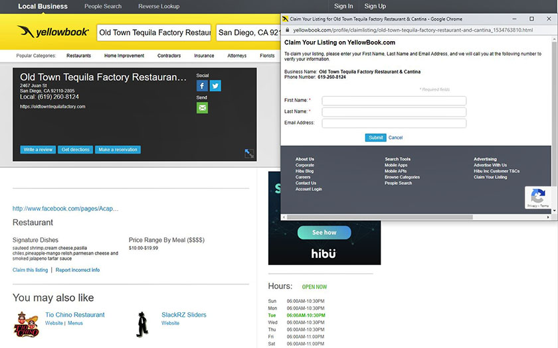Click the Corporate footer link
558x348 pixels.
point(305,165)
